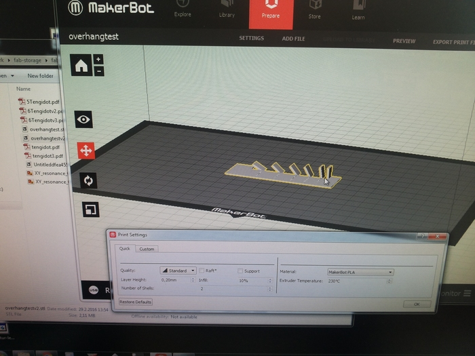Viewport: 475px width, 356px height.
Task: Zoom in with the plus button
Action: point(98,60)
